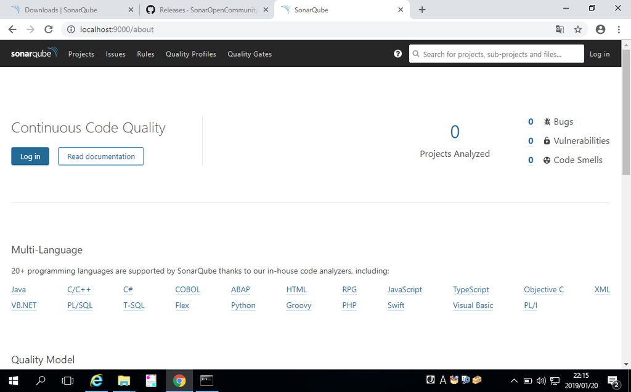The height and width of the screenshot is (392, 631).
Task: Open the help question mark icon
Action: [x=397, y=54]
